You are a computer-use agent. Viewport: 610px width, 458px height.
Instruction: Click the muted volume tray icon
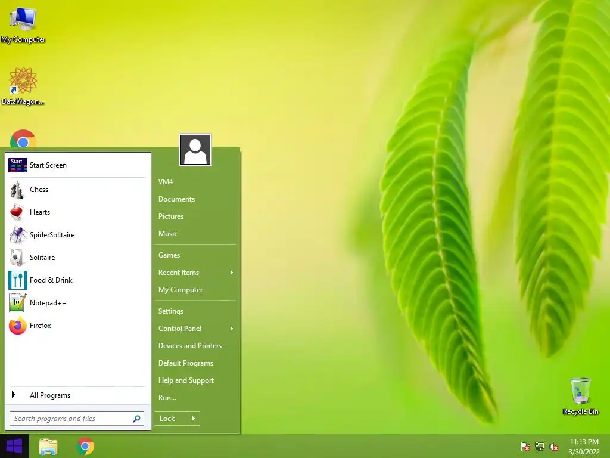pos(554,447)
